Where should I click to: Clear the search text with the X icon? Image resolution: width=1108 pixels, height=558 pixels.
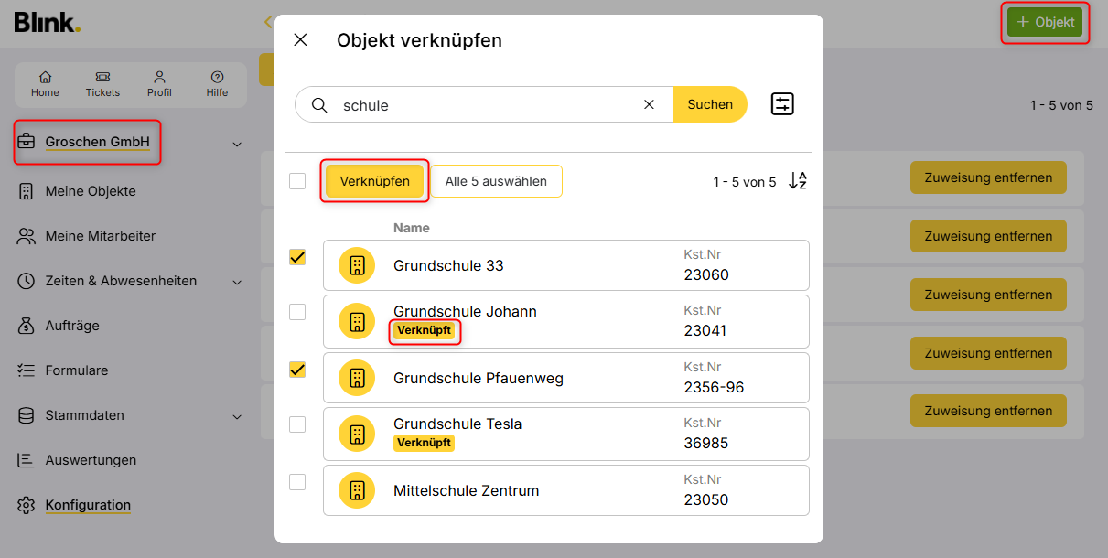(x=649, y=104)
